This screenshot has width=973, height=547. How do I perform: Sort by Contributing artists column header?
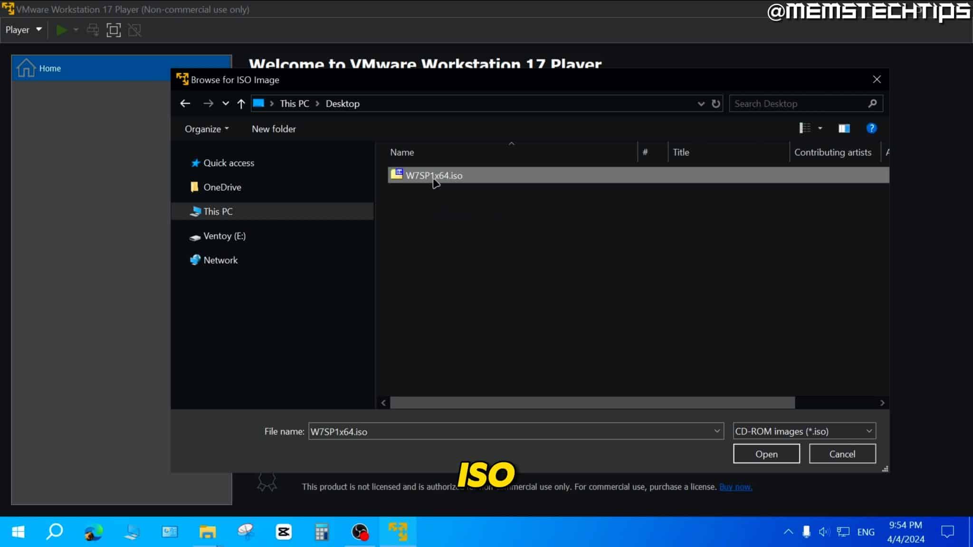tap(835, 152)
